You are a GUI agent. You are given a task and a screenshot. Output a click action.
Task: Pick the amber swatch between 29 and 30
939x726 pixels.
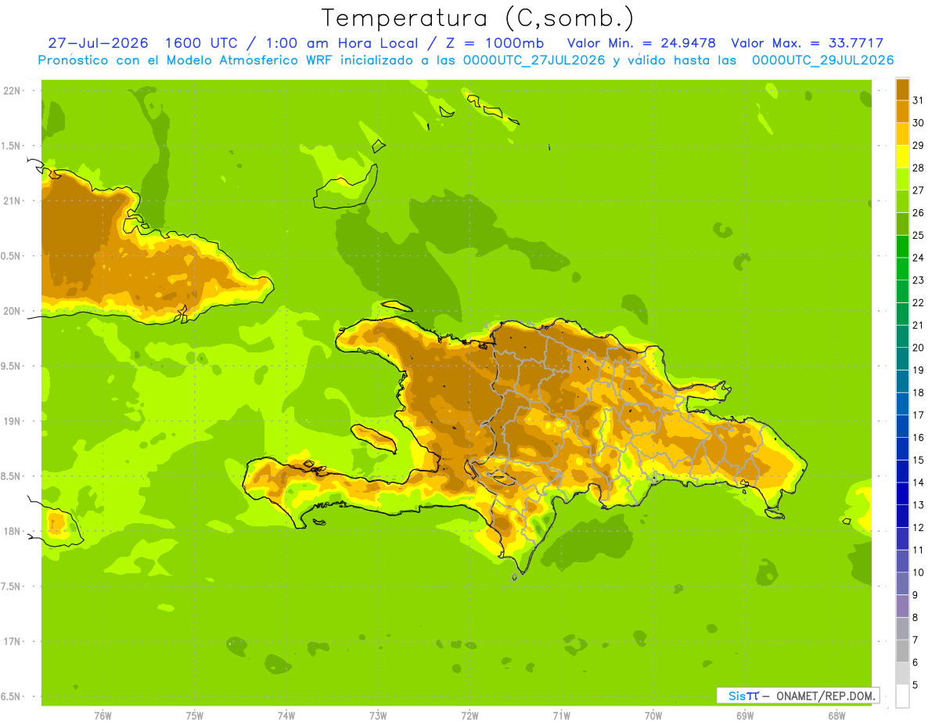(x=902, y=134)
